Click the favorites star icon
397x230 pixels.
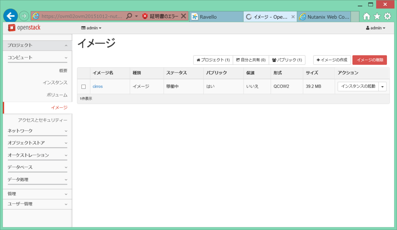tap(376, 16)
